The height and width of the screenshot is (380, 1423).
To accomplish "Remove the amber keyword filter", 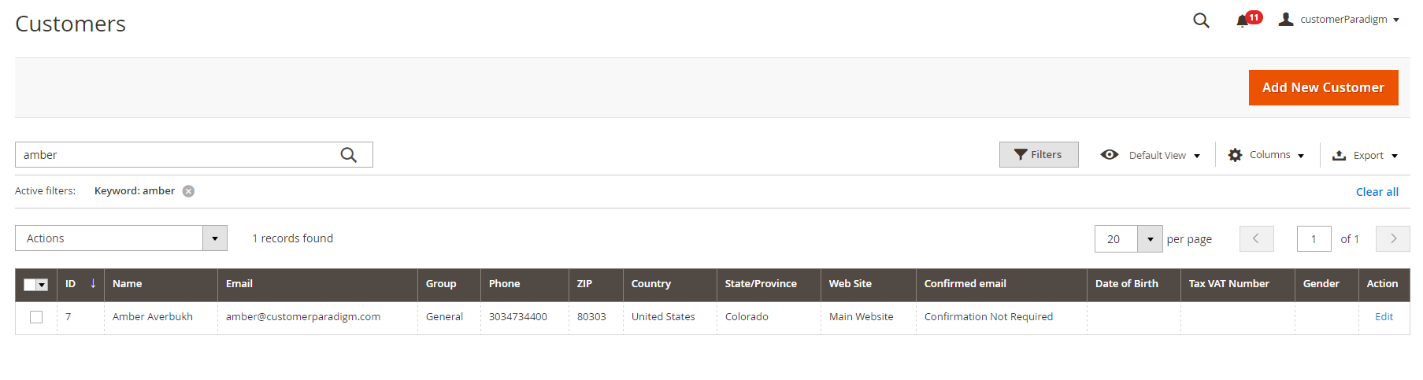I will 189,191.
